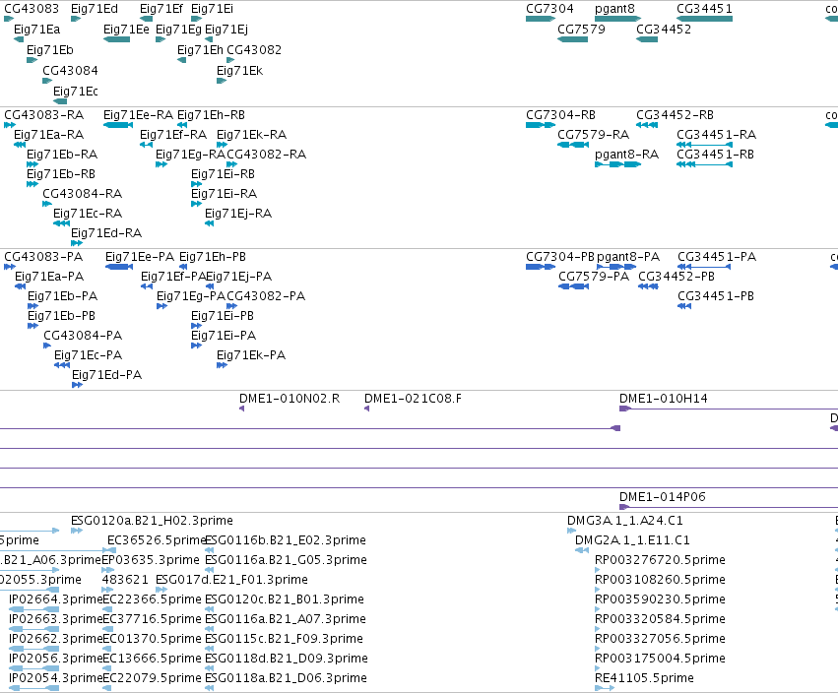
Task: Open the CG34451 gene label
Action: (x=704, y=9)
